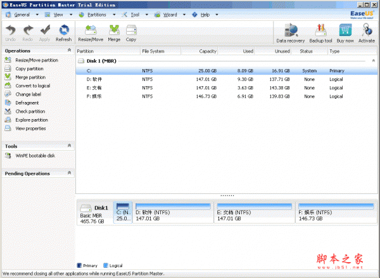Sort by Type column header
380x278 pixels.
pyautogui.click(x=352, y=51)
